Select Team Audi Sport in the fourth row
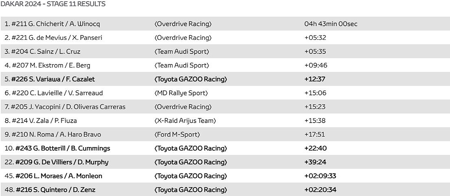The image size is (450, 196). (x=182, y=65)
